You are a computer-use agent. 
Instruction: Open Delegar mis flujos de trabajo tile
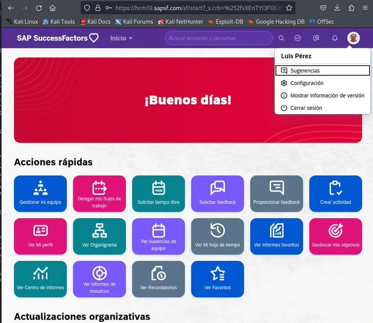point(99,194)
